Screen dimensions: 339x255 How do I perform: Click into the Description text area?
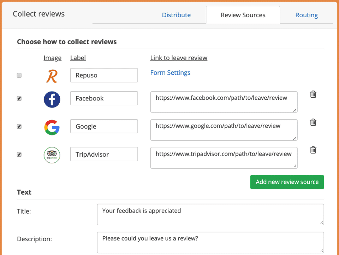click(x=210, y=242)
